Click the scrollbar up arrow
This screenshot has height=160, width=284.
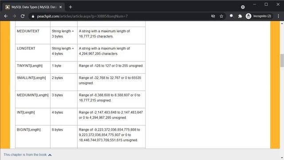coord(282,24)
